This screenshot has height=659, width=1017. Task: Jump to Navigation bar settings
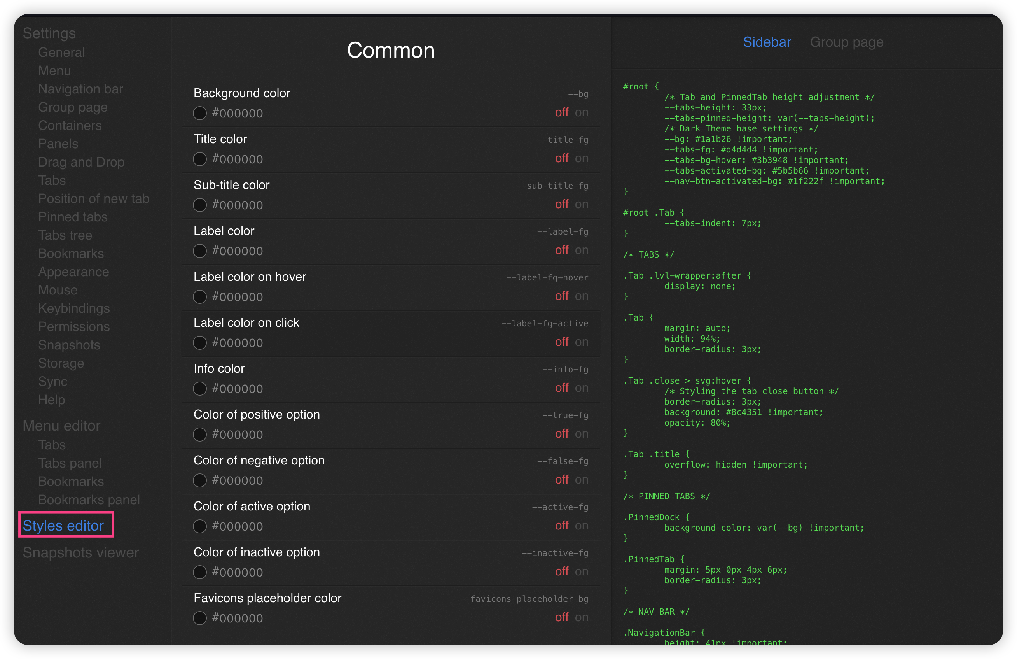(80, 89)
